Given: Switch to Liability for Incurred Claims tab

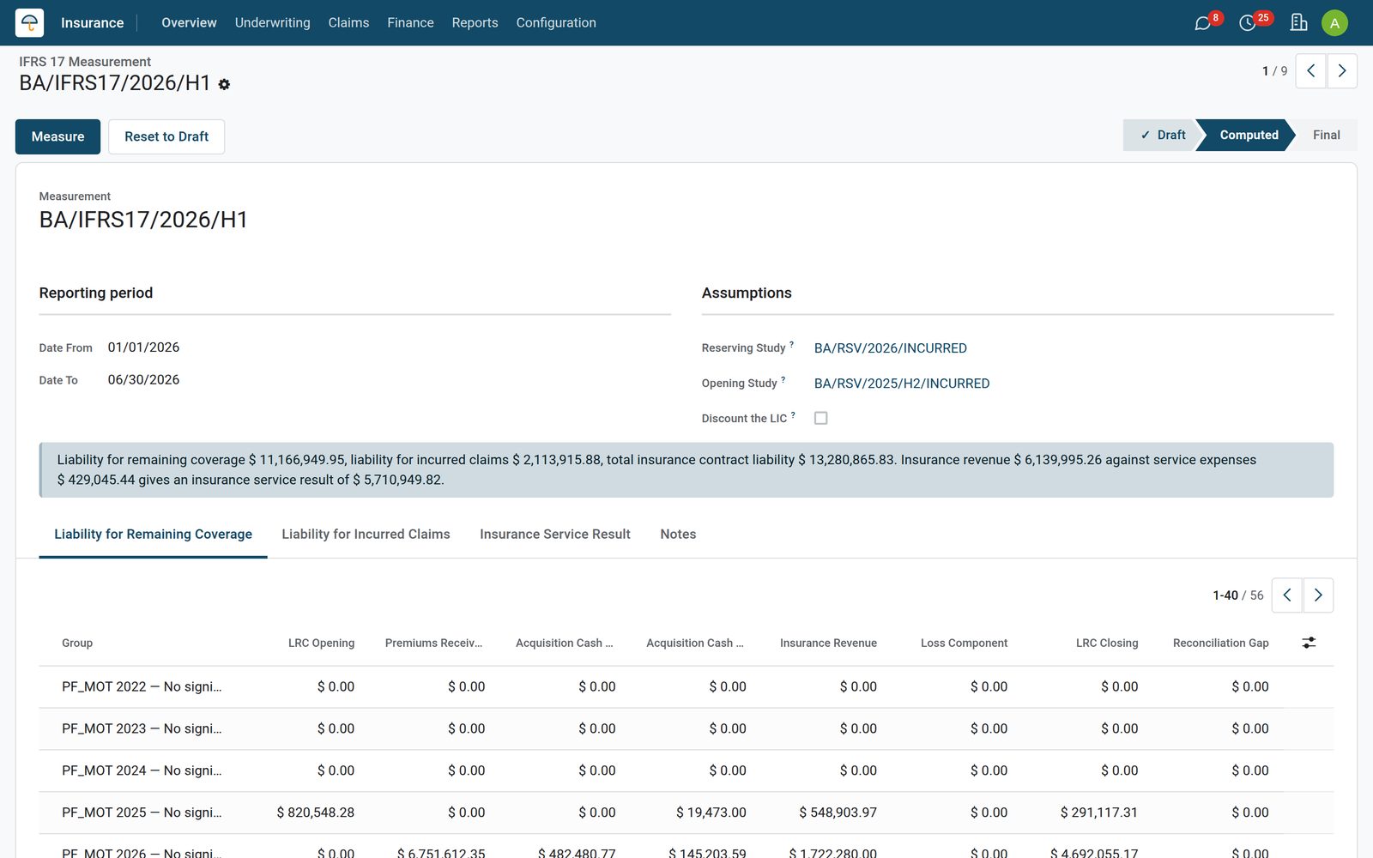Looking at the screenshot, I should (x=366, y=534).
